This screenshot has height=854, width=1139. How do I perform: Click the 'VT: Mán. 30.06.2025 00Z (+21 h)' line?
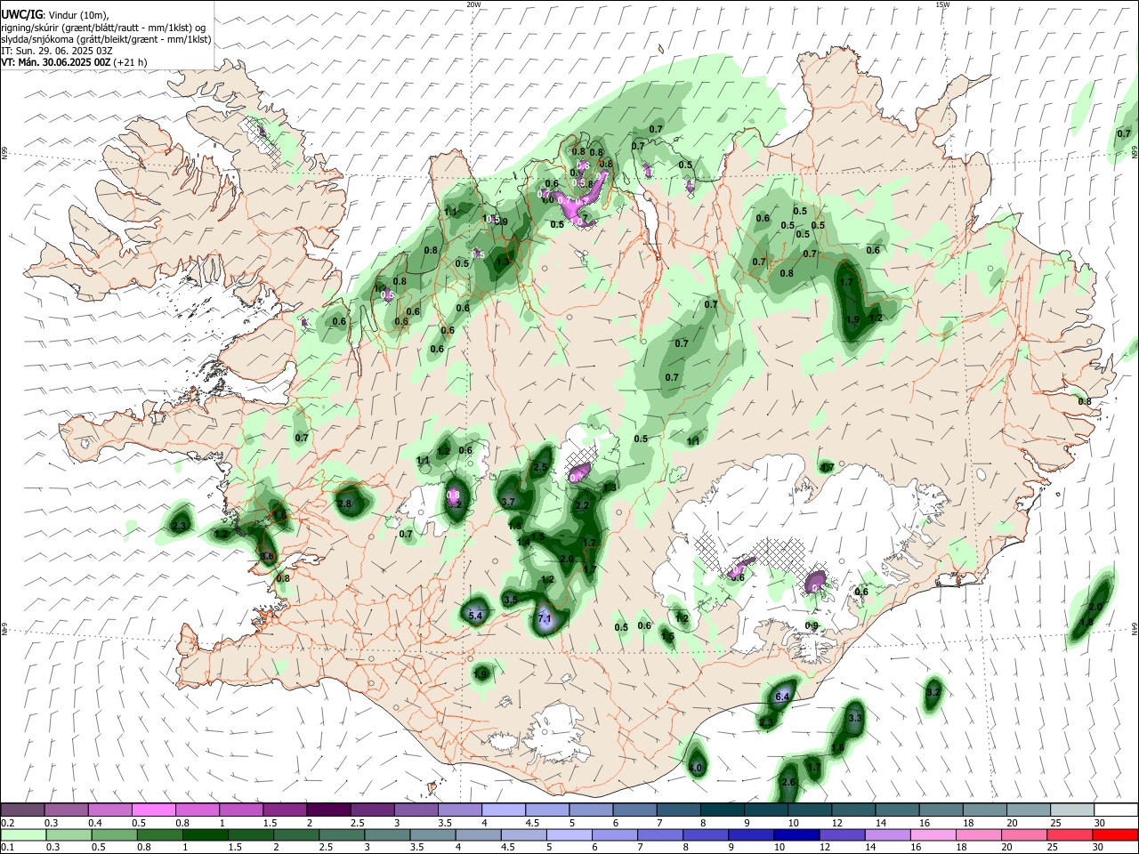(74, 62)
